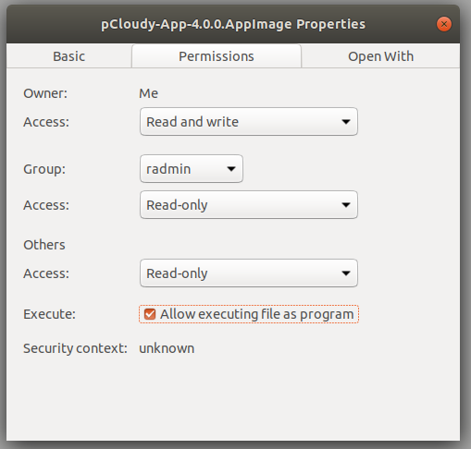Screen dimensions: 471x449
Task: Click the arrow icon beside 'radmin'
Action: tap(231, 169)
